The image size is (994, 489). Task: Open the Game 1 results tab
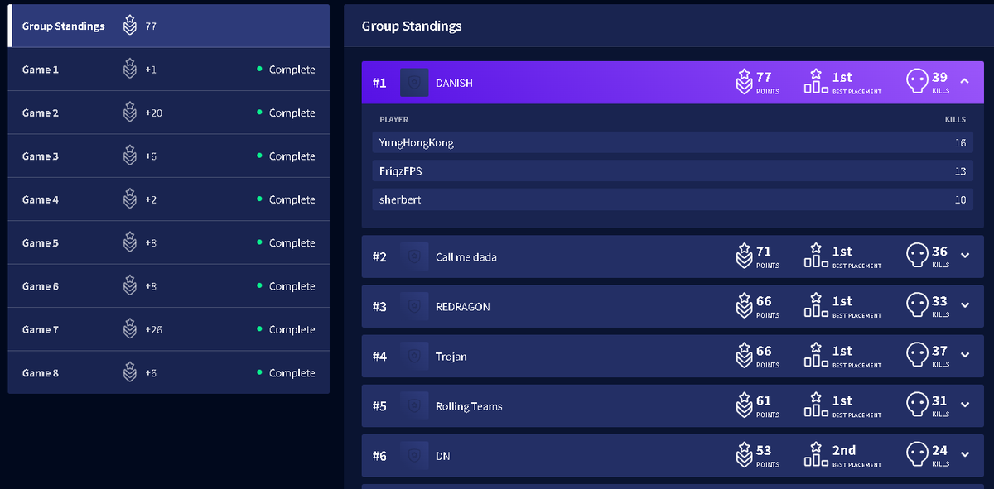coord(169,70)
